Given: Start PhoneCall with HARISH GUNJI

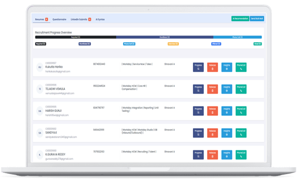Looking at the screenshot, I should click(x=241, y=111).
